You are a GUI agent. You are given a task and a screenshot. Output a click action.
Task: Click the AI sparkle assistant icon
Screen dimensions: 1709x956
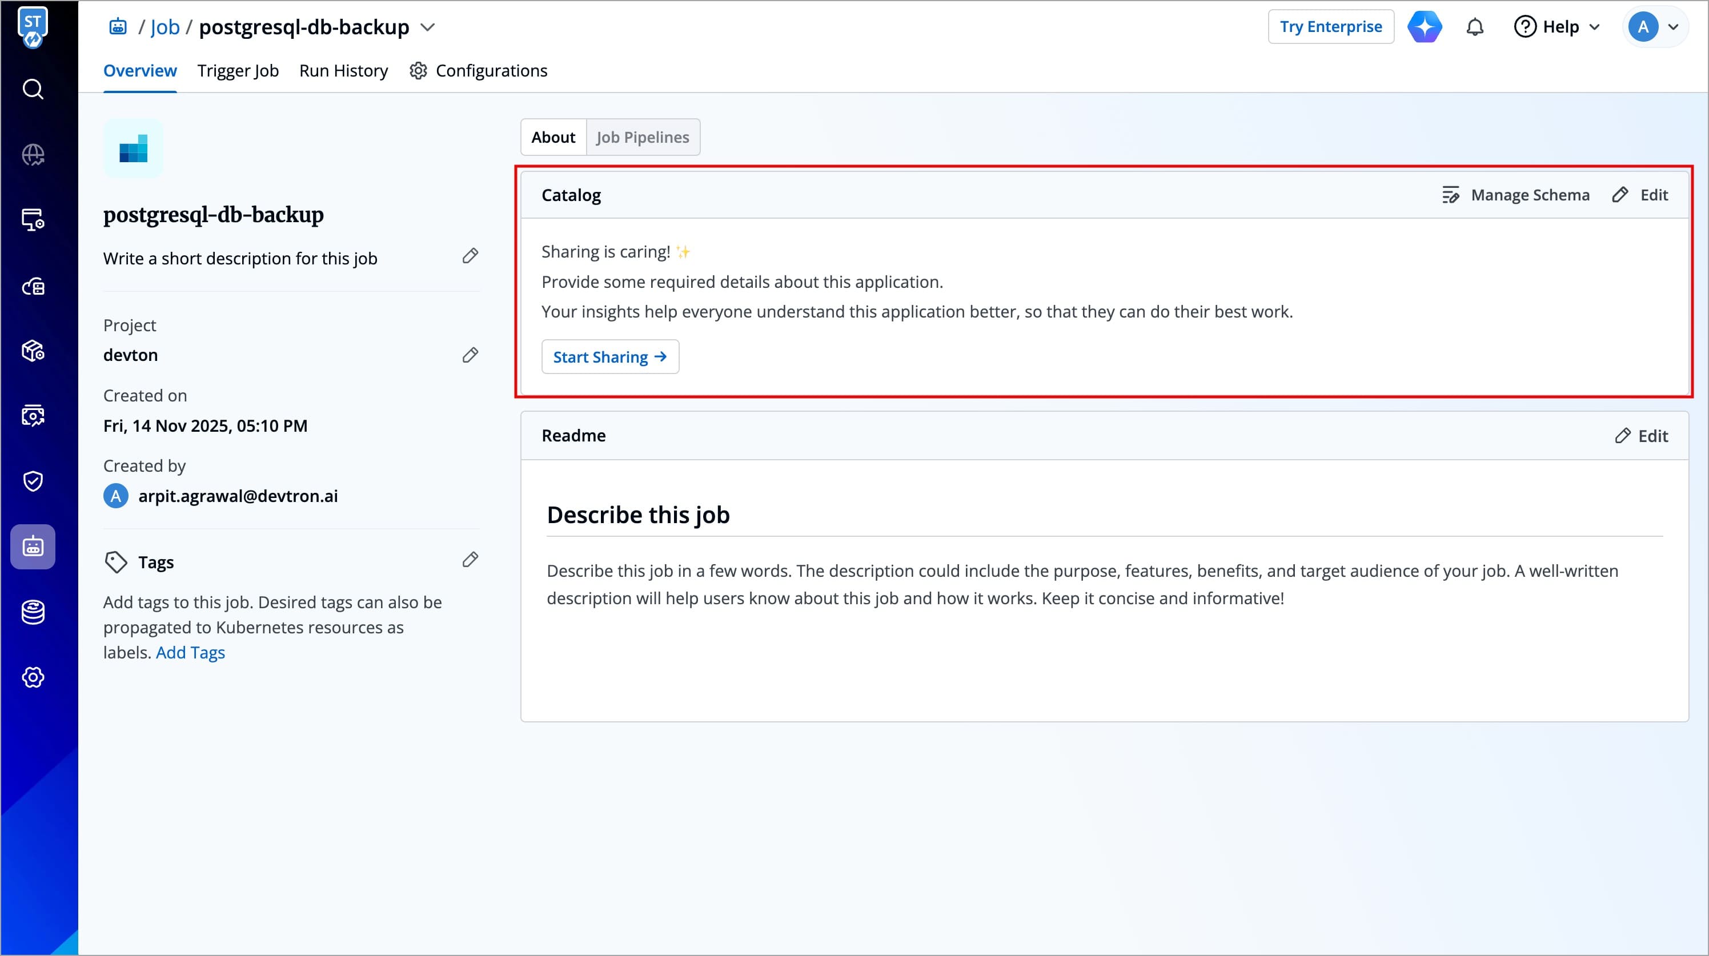[x=1425, y=27]
